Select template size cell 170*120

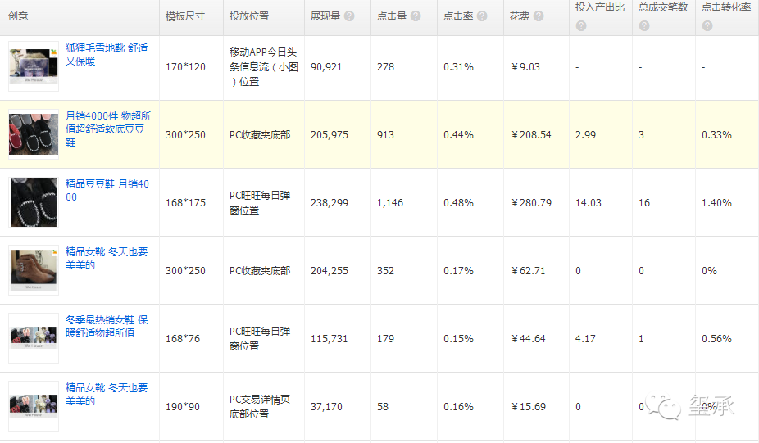tap(185, 67)
